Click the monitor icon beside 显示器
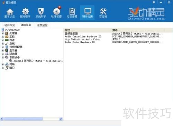The image size is (173, 126). click(x=7, y=50)
